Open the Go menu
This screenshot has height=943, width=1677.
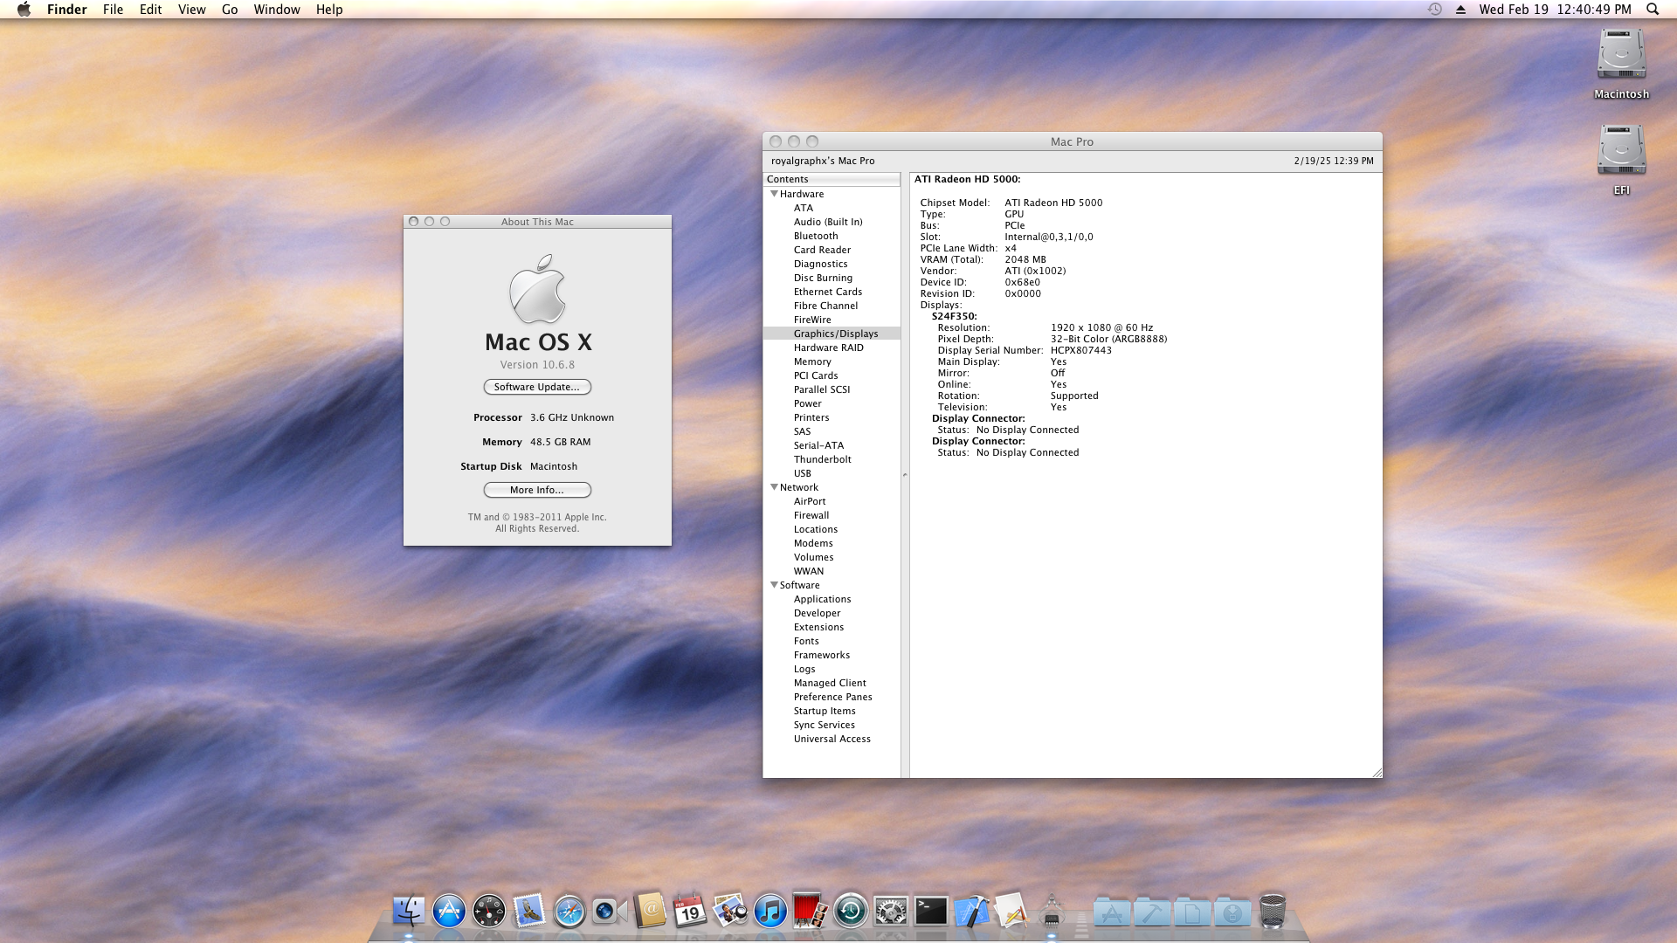pyautogui.click(x=230, y=9)
